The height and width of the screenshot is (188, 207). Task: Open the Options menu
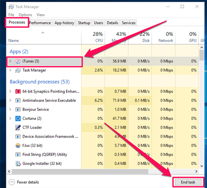(25, 15)
